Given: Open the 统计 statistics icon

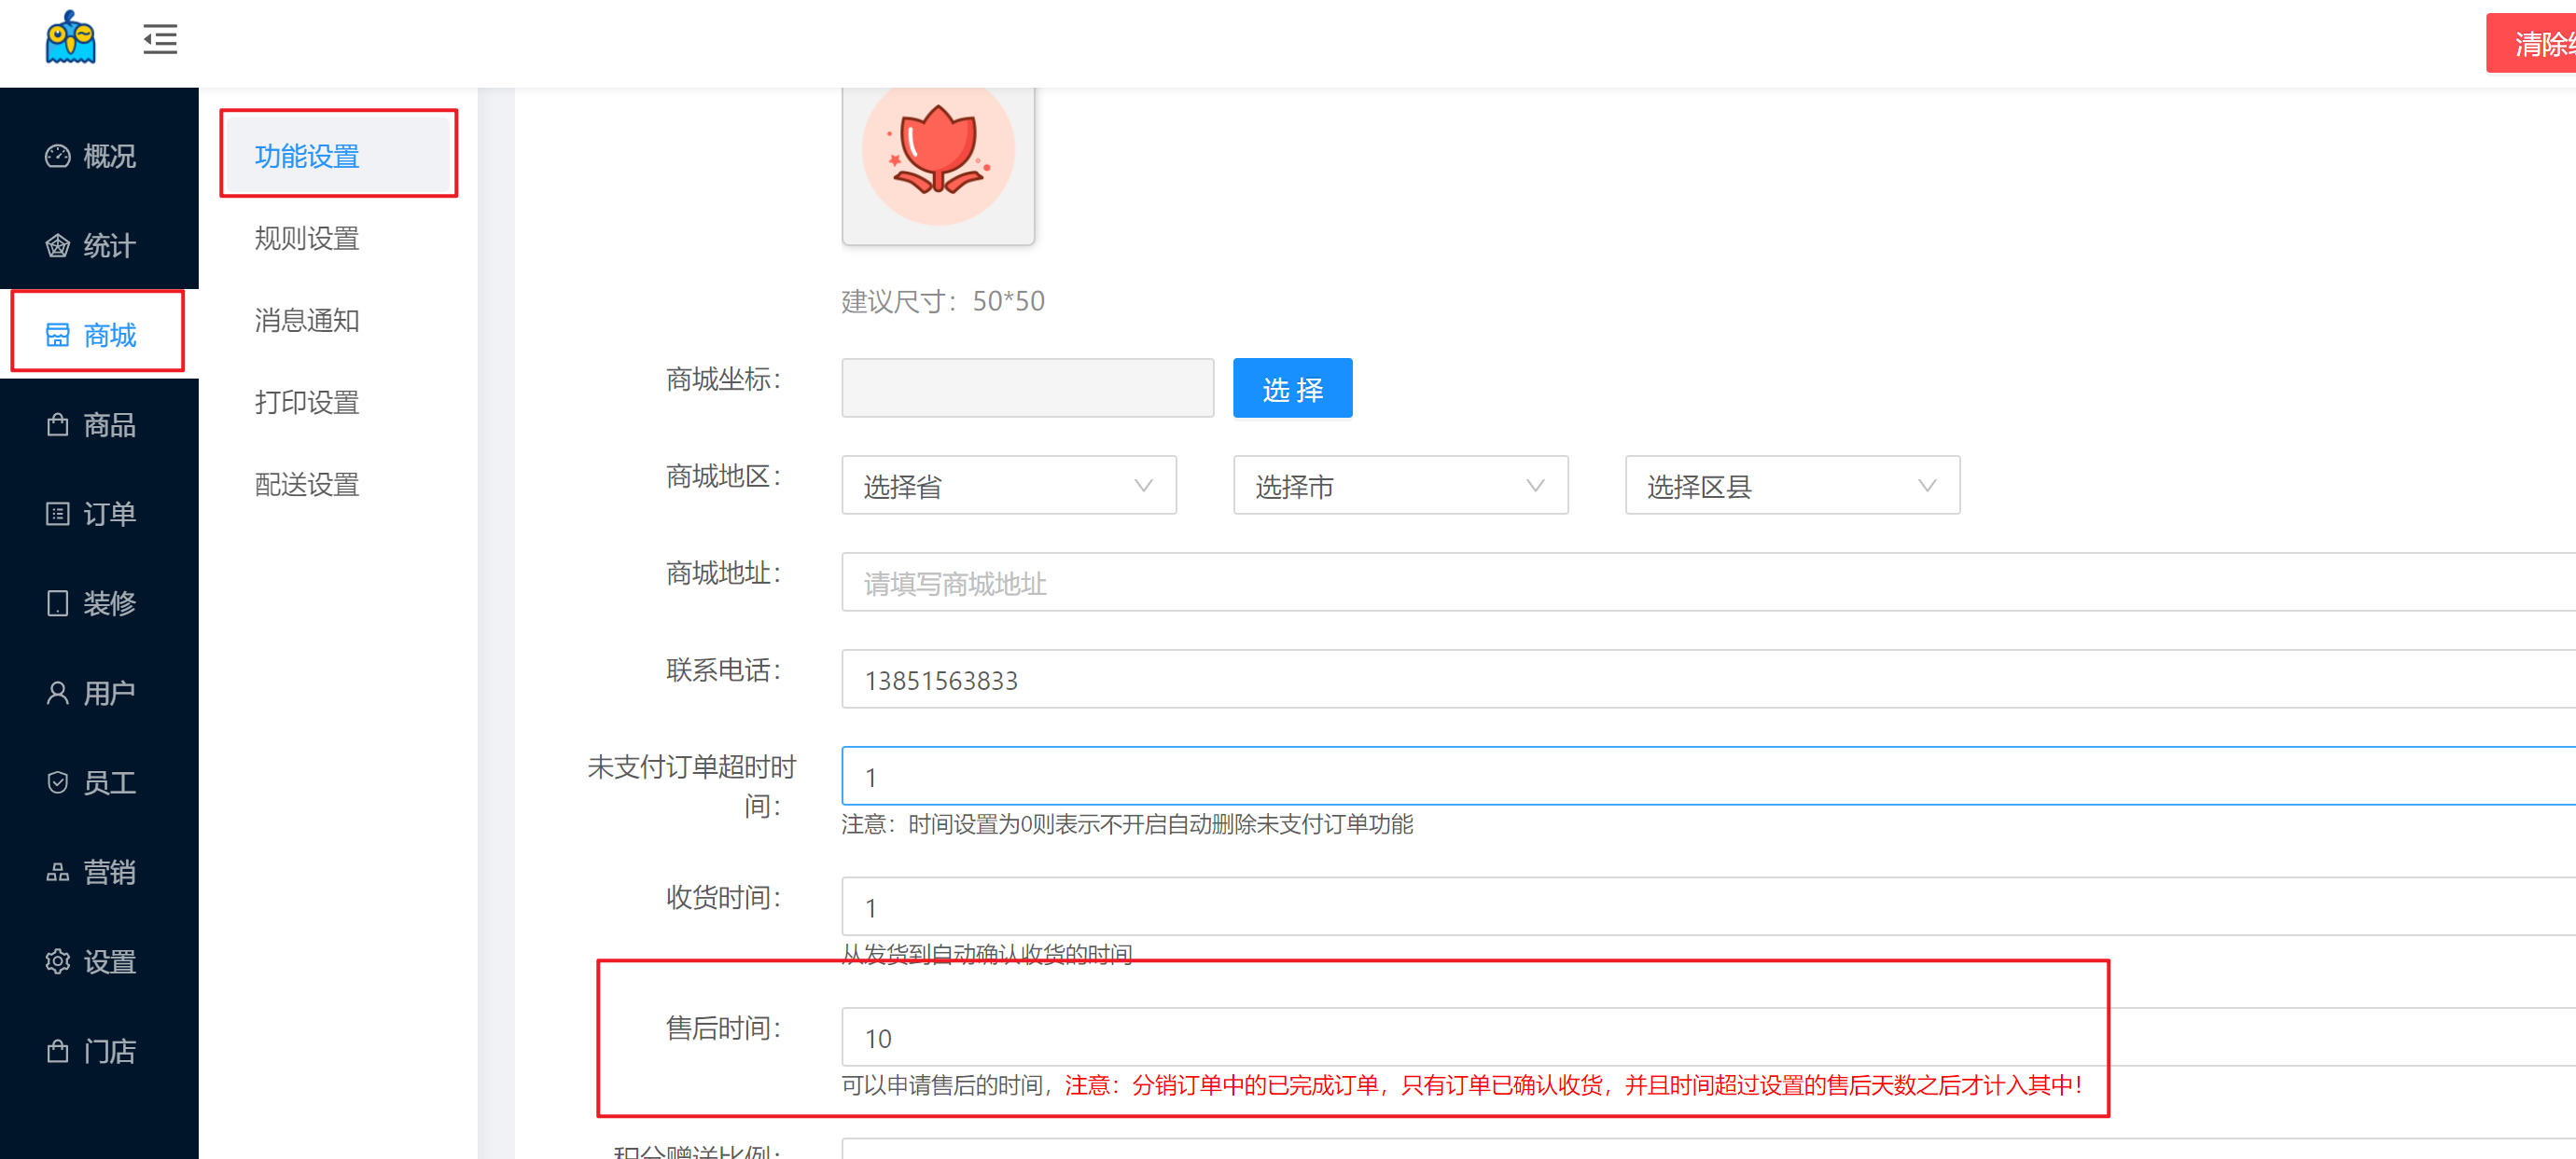Looking at the screenshot, I should click(x=58, y=246).
